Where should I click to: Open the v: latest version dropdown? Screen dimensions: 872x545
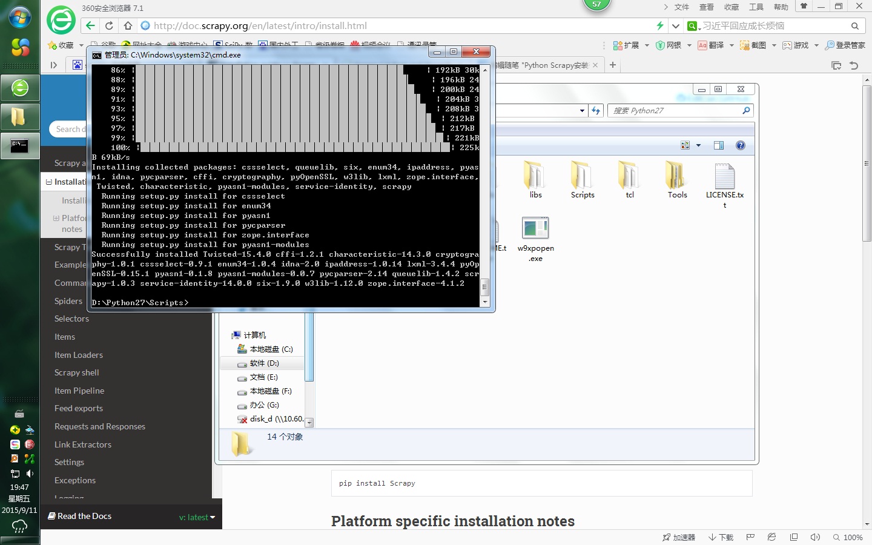197,517
